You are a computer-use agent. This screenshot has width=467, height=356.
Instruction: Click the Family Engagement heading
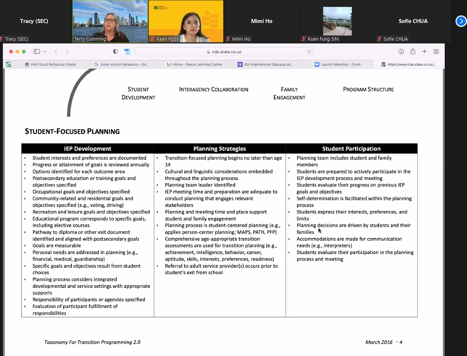pyautogui.click(x=289, y=93)
